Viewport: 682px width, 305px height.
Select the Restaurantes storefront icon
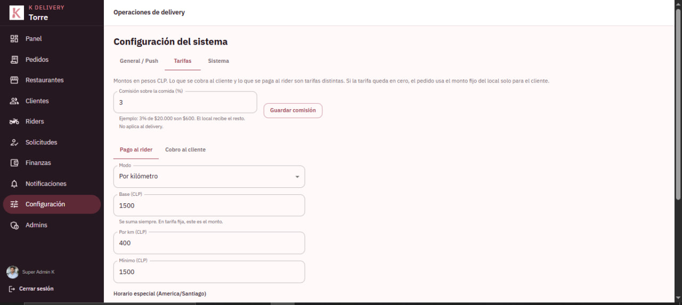[x=14, y=80]
